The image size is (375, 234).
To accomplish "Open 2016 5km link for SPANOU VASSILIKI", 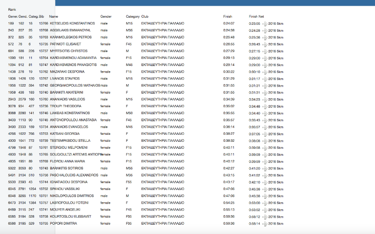I will [x=276, y=189].
